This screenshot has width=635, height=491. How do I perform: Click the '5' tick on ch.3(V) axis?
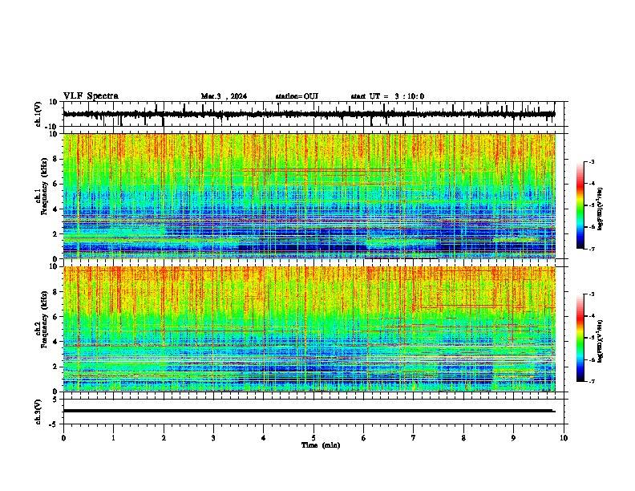click(x=56, y=400)
